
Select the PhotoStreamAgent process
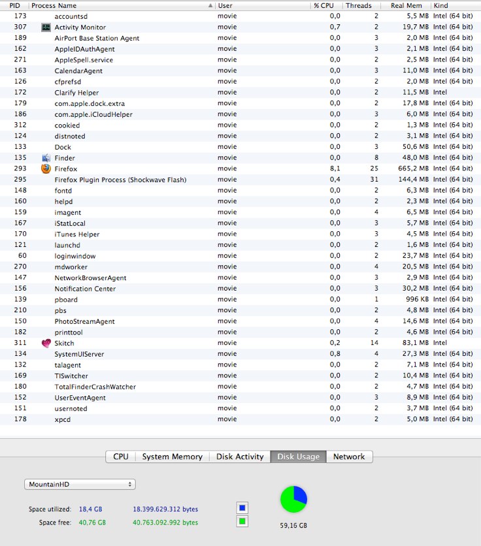pos(241,321)
